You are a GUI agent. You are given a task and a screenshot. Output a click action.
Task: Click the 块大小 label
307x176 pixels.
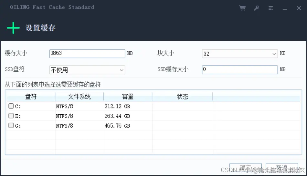click(166, 53)
